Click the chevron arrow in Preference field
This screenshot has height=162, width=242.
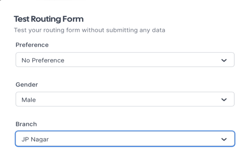[224, 60]
